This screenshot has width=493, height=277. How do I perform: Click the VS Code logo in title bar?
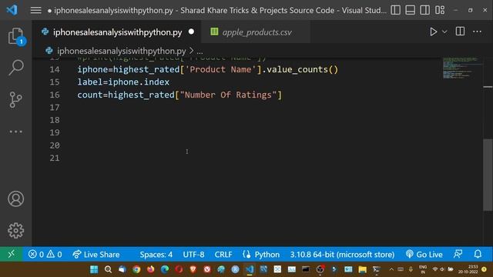(x=12, y=10)
